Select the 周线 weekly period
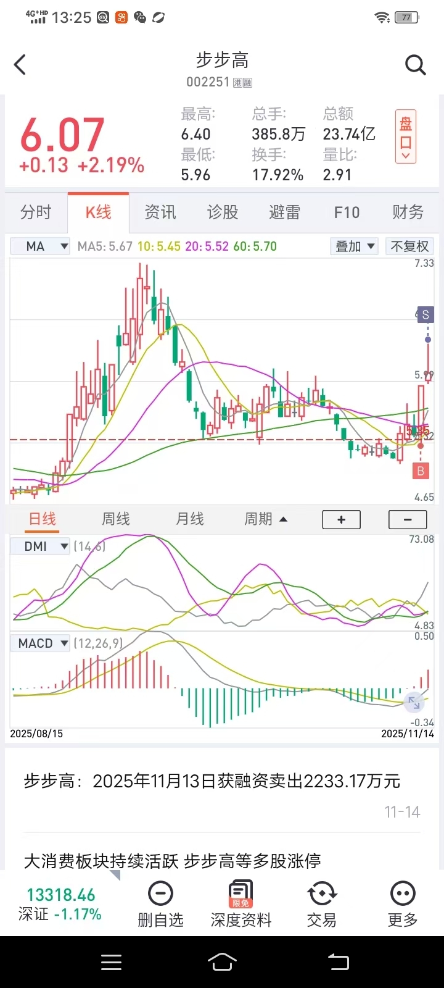The image size is (444, 988). click(x=116, y=519)
